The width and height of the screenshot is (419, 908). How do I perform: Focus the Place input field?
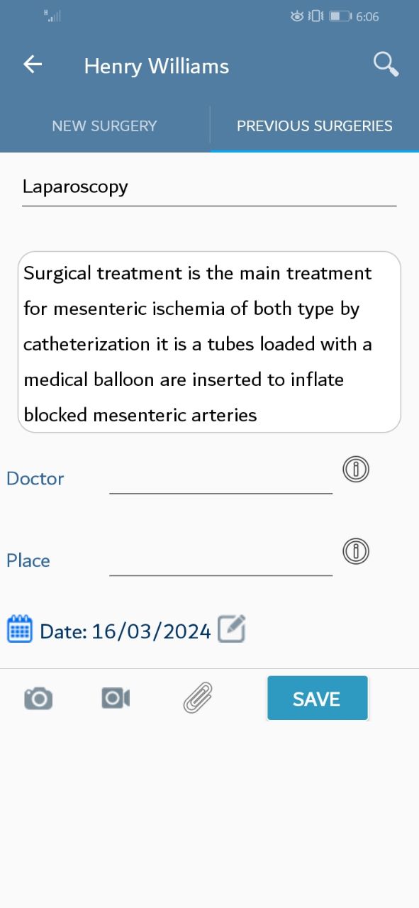220,560
